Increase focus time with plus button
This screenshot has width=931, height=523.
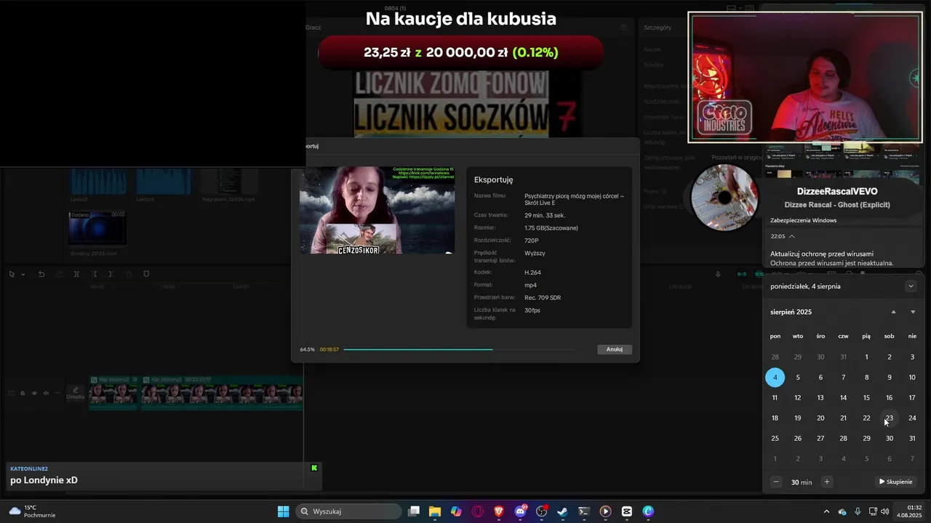pos(826,482)
